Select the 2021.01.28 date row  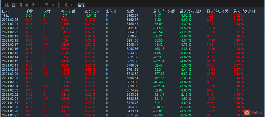(x=10, y=111)
